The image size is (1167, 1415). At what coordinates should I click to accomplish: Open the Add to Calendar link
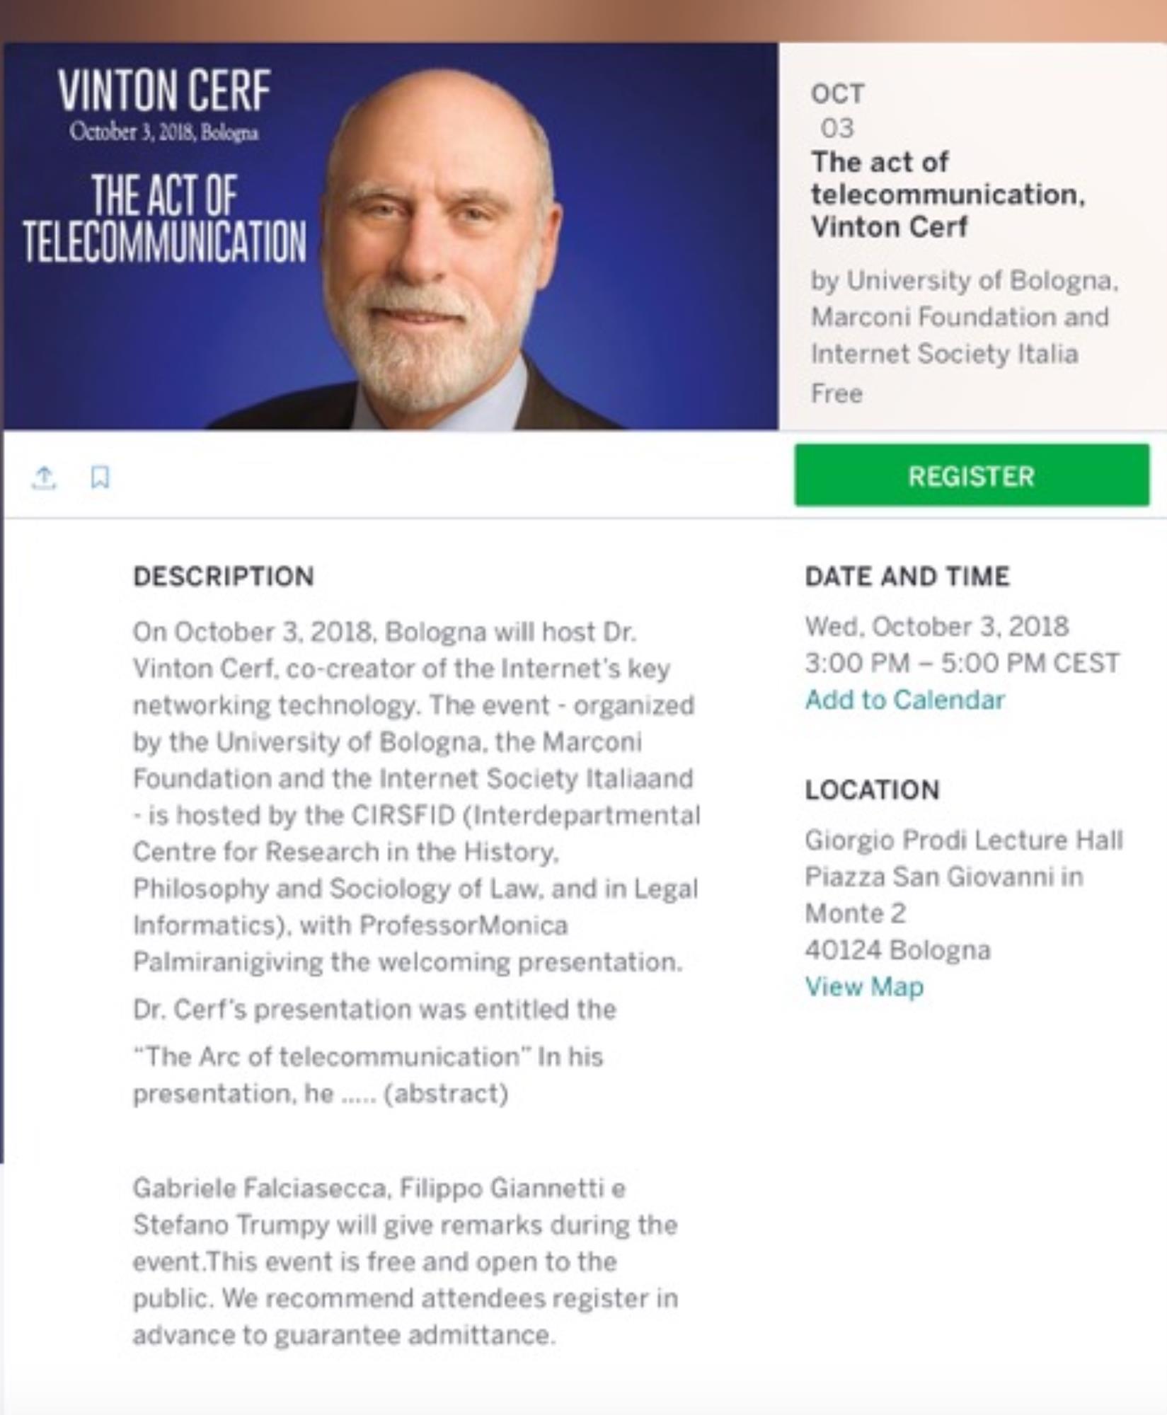(x=904, y=700)
